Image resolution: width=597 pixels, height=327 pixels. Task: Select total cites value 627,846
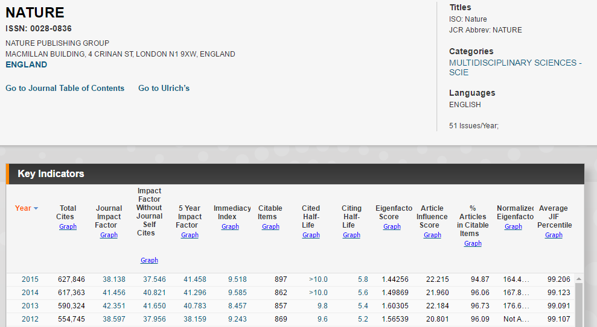71,279
